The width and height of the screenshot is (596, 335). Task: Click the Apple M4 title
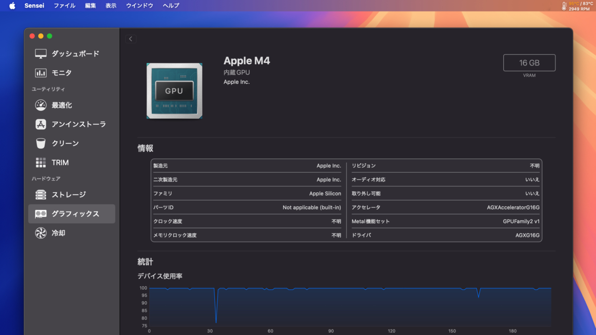point(247,61)
